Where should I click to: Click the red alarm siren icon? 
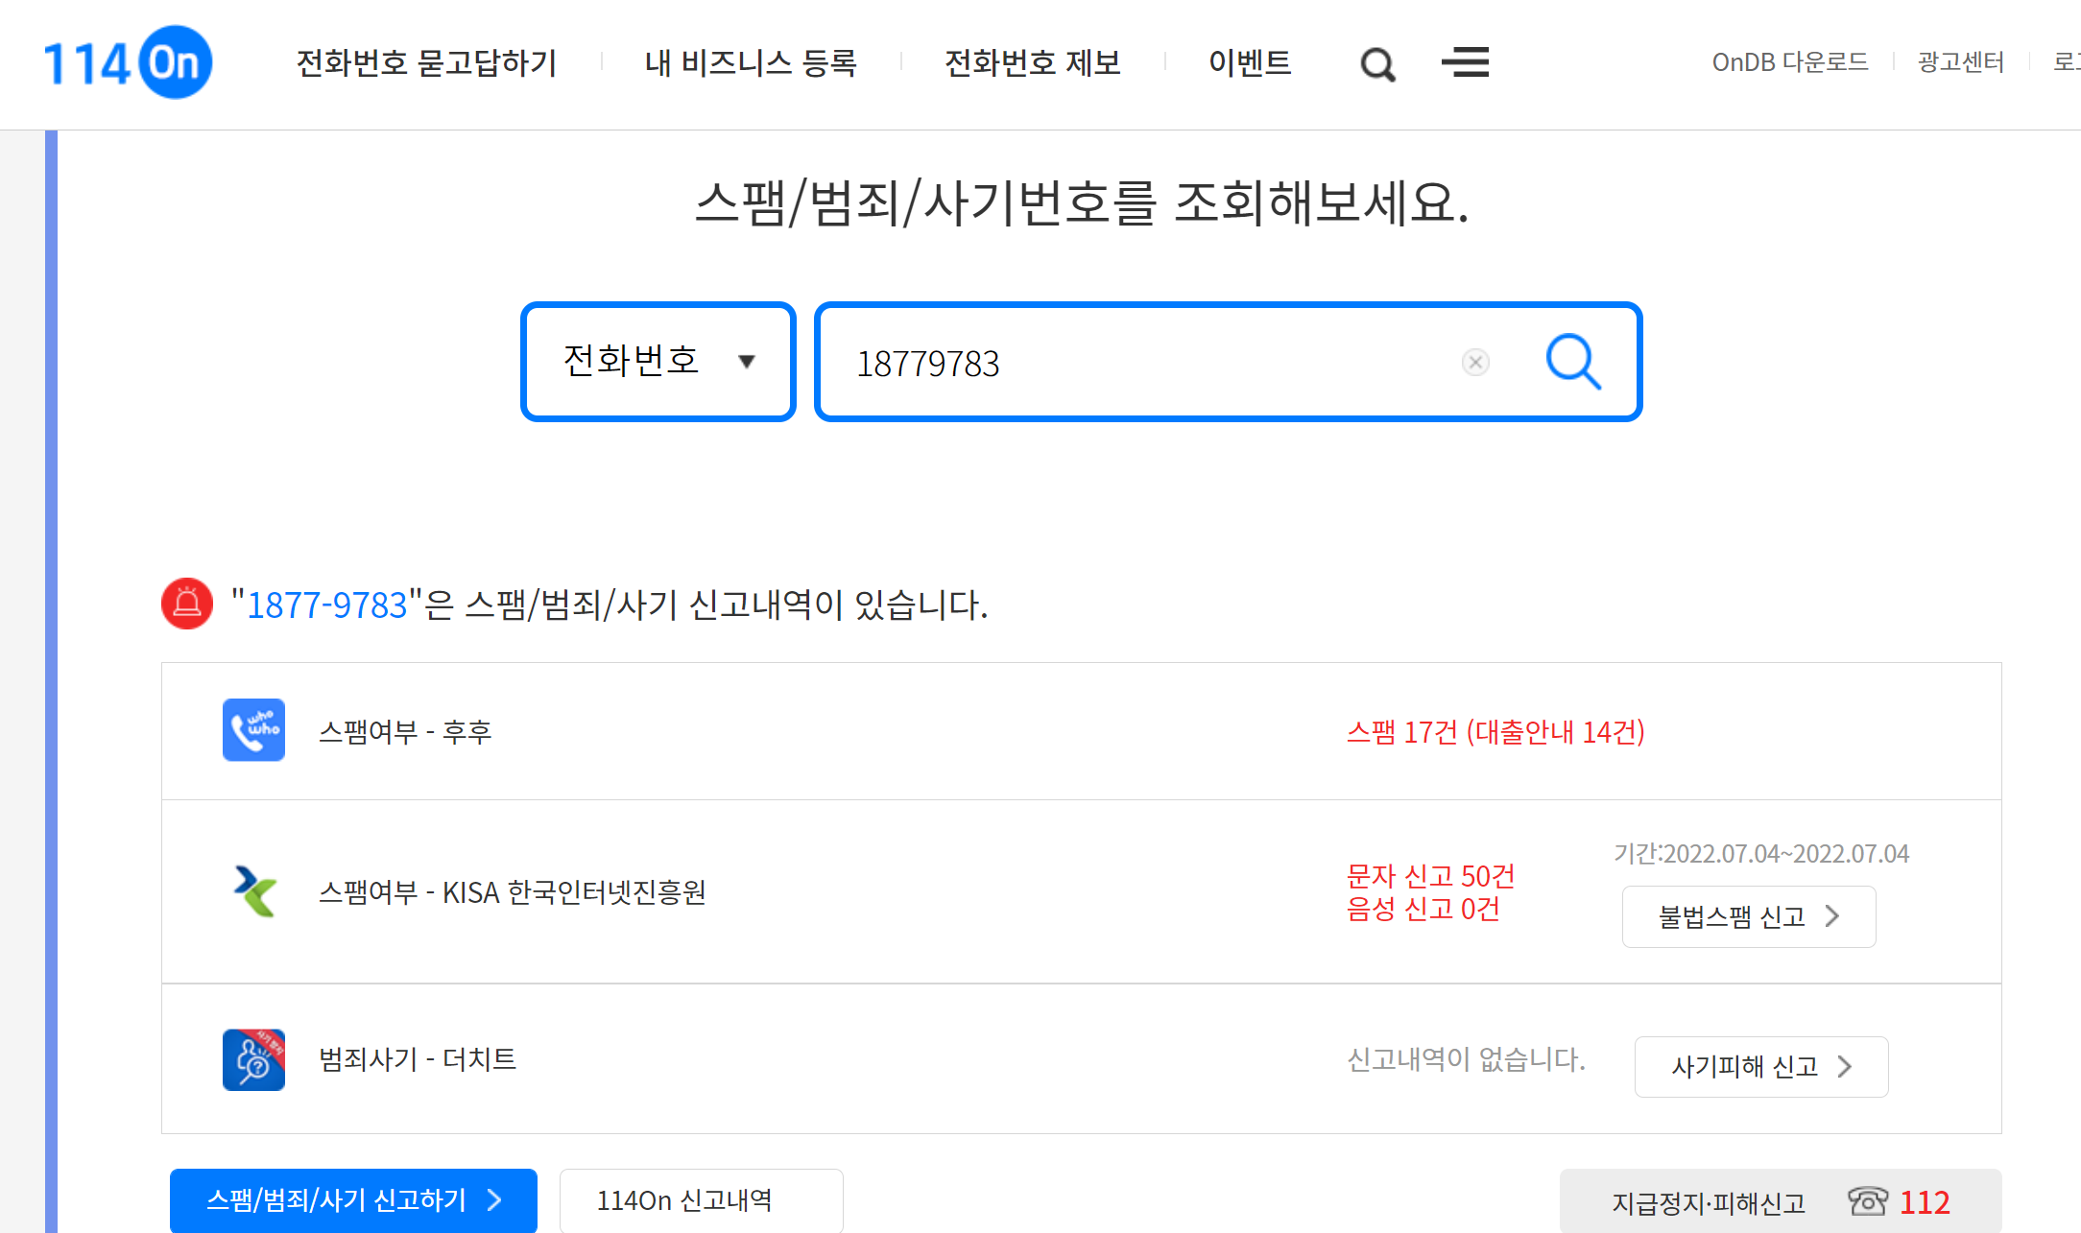click(187, 604)
